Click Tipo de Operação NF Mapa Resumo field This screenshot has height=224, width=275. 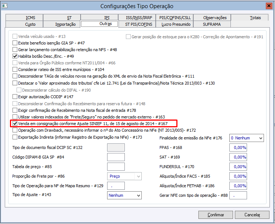tap(116, 186)
